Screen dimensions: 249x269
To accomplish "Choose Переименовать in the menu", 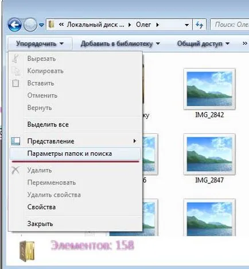I will 76,182.
